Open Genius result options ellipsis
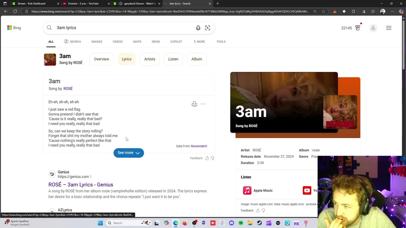The width and height of the screenshot is (406, 228). (91, 177)
